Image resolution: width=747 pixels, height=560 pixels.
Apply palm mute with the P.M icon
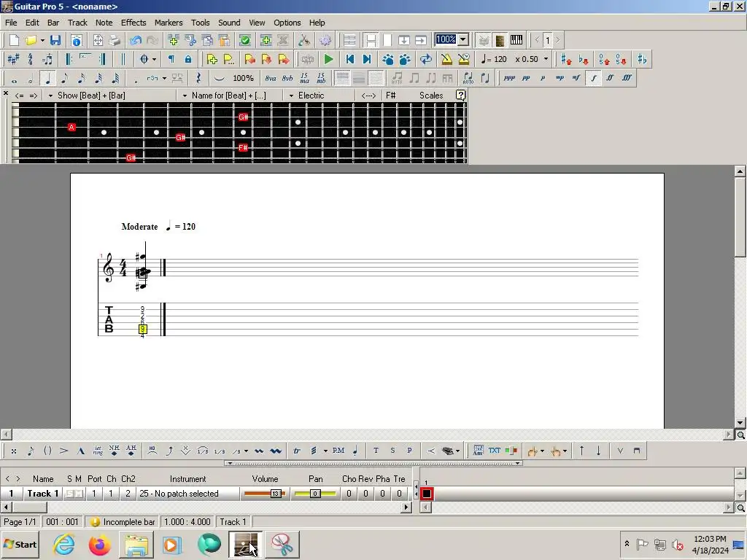pos(338,451)
